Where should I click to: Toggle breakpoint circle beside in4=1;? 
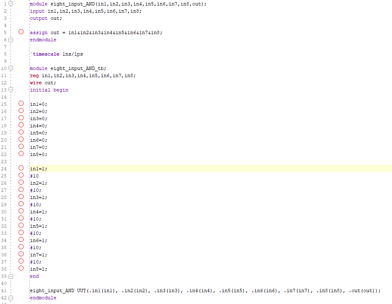pyautogui.click(x=21, y=211)
